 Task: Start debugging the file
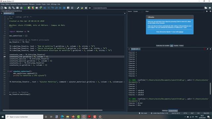[45, 8]
